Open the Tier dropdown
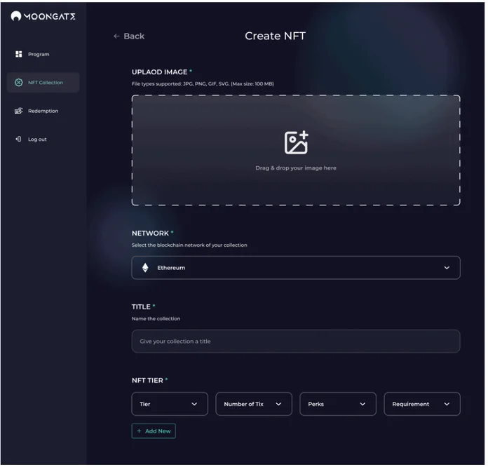Image resolution: width=488 pixels, height=467 pixels. [170, 404]
